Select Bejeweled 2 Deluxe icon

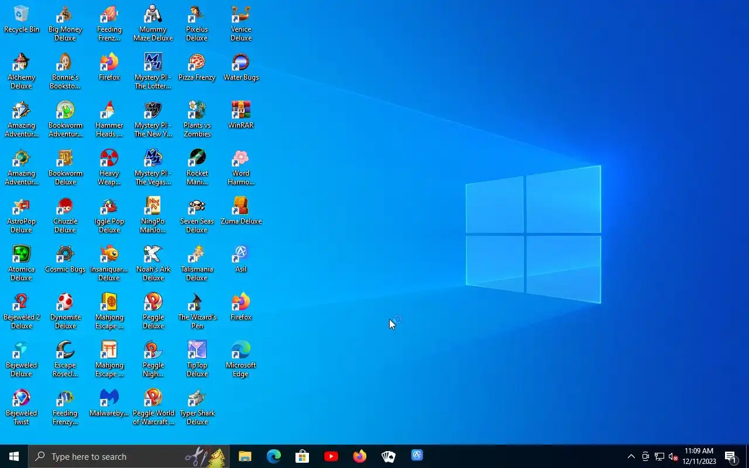22,311
